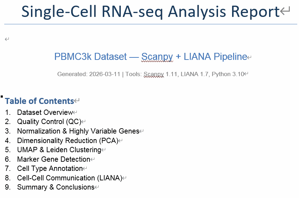Click the "Dimensionality Reduction (PCA)" entry
The image size is (299, 198).
(x=67, y=141)
